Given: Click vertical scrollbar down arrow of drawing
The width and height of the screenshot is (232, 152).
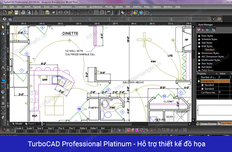Looking at the screenshot, I should click(x=193, y=120).
